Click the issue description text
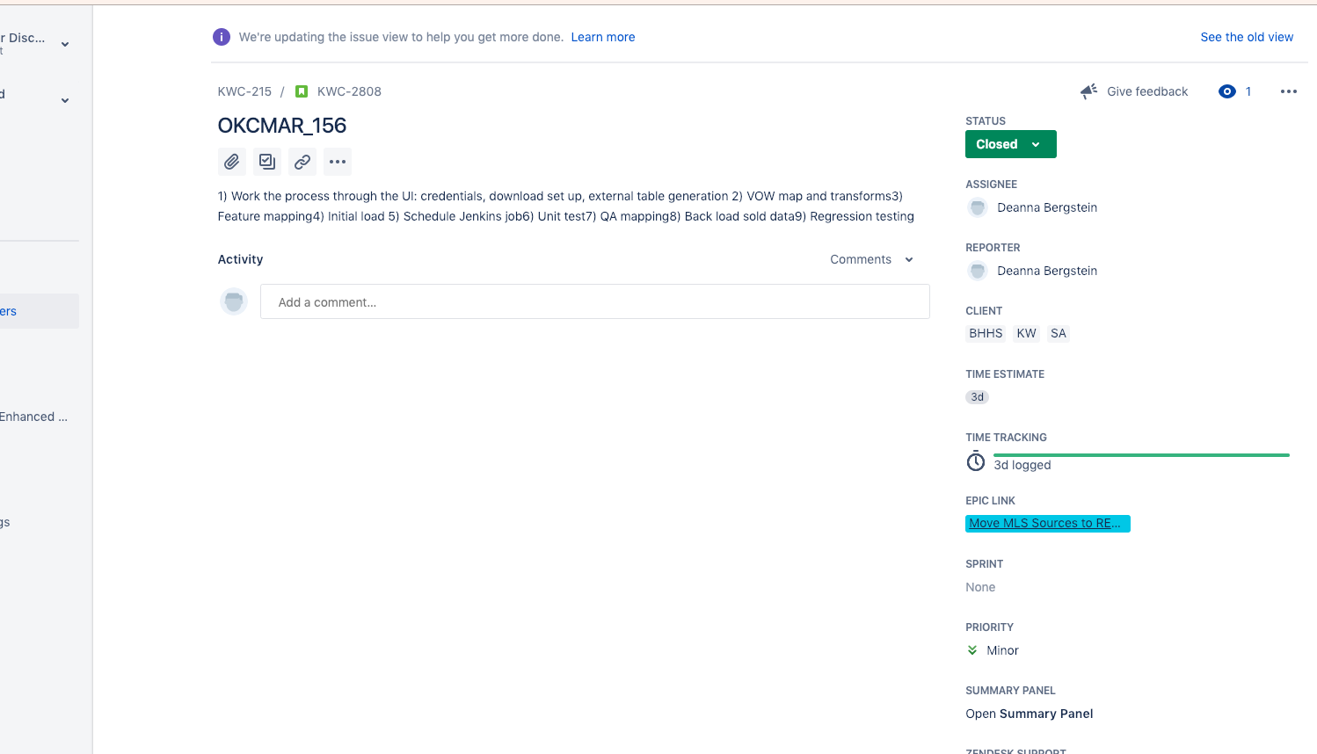Viewport: 1317px width, 754px height. coord(566,207)
